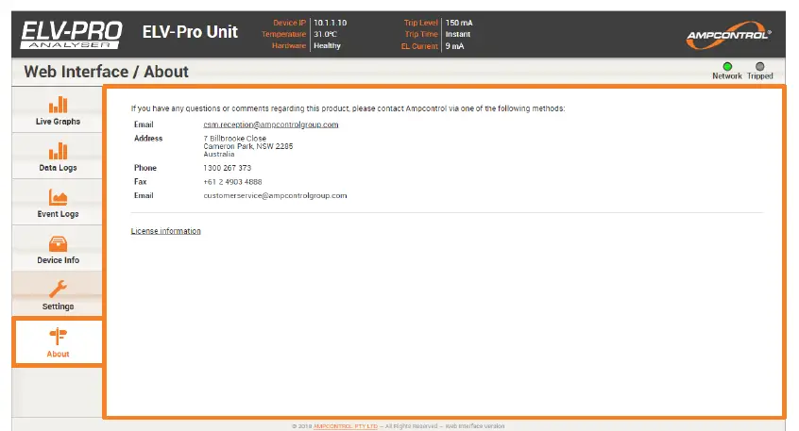The height and width of the screenshot is (431, 799).
Task: Click the Address field label
Action: point(148,139)
